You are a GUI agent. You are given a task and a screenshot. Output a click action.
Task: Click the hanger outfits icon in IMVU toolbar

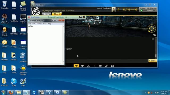coord(88,66)
